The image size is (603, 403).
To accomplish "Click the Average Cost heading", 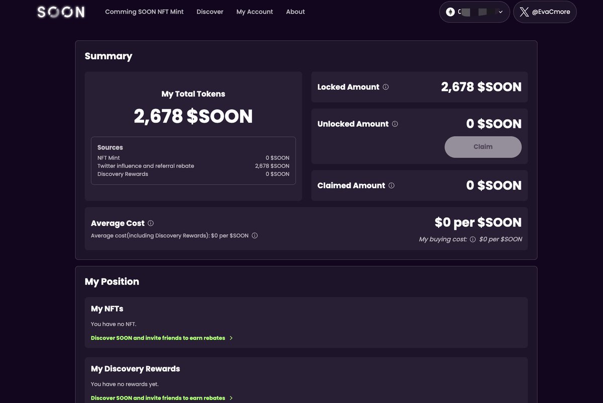I will coord(118,223).
